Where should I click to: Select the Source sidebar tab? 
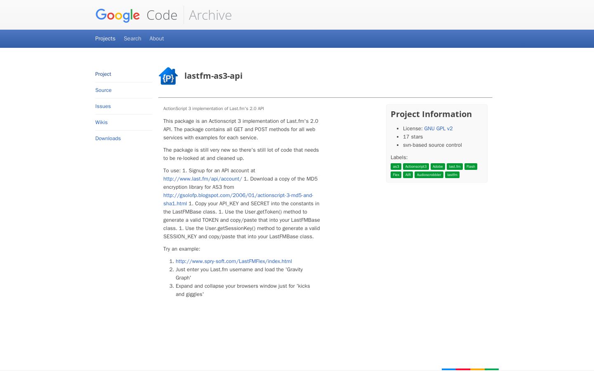[x=103, y=90]
